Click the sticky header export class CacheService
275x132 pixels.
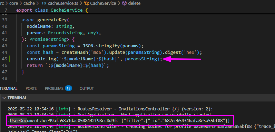tap(52, 10)
